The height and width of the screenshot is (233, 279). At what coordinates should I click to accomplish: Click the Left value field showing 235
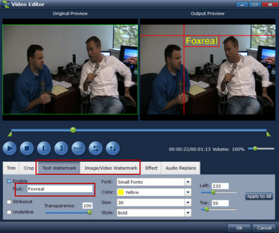[x=220, y=186]
